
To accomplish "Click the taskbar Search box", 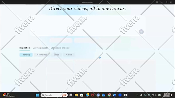I will click(x=54, y=95).
